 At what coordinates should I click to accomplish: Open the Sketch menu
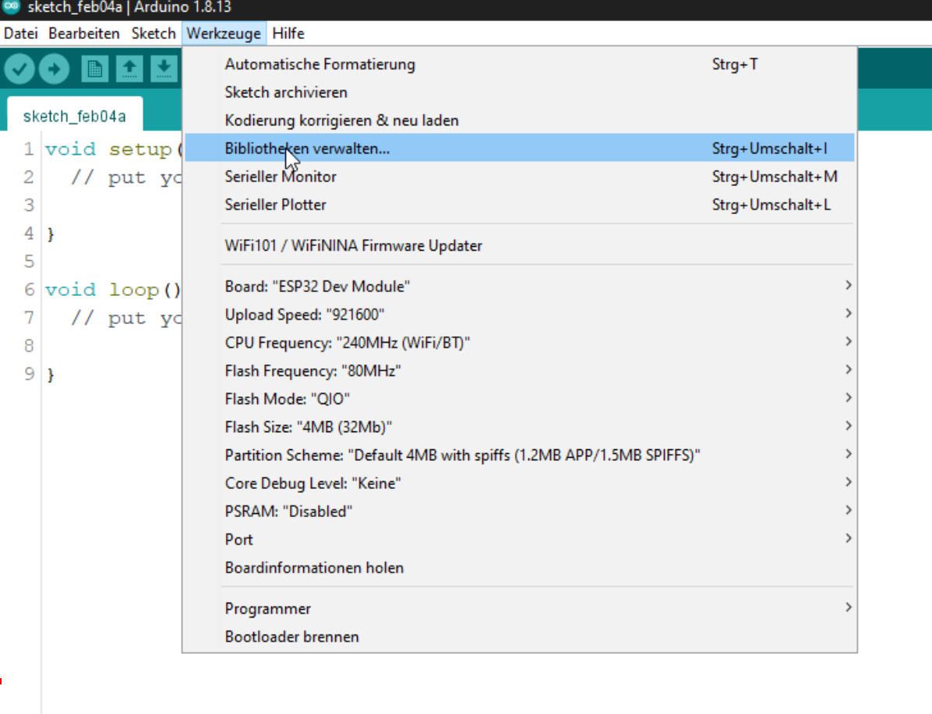[154, 33]
